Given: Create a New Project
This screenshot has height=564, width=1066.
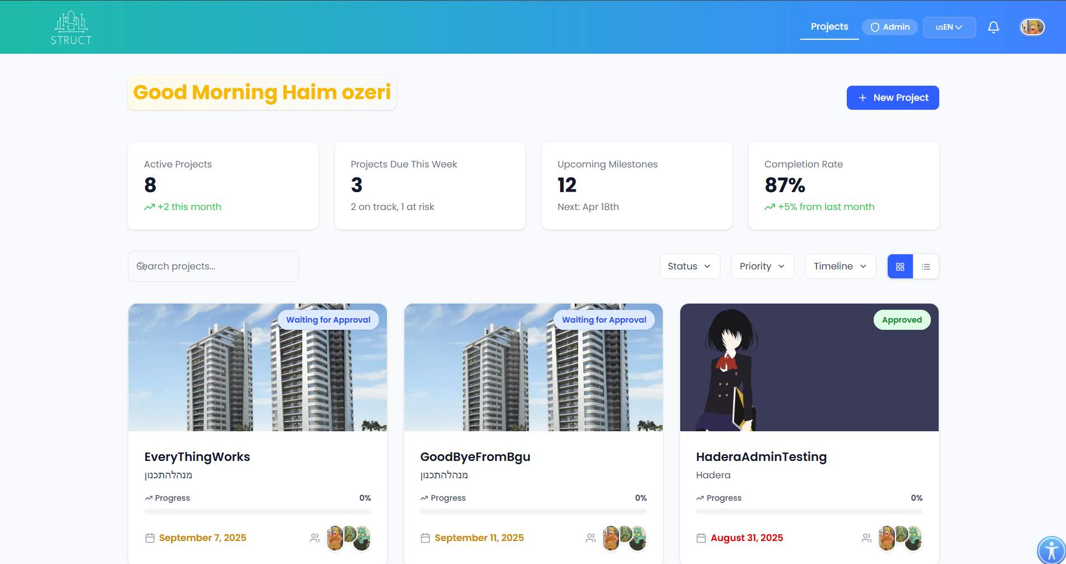Looking at the screenshot, I should click(892, 97).
